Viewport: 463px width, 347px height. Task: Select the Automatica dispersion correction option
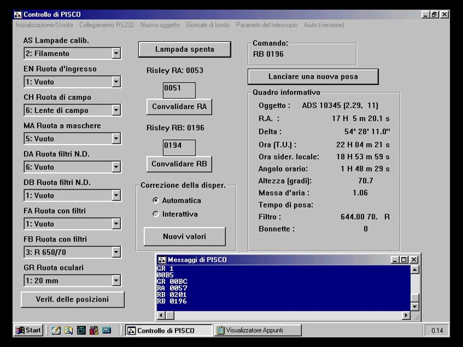coord(155,200)
